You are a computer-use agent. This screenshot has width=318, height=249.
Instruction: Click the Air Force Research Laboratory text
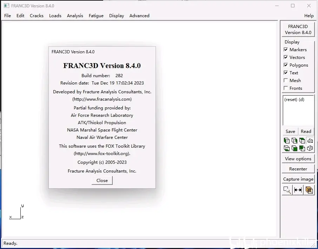[102, 115]
